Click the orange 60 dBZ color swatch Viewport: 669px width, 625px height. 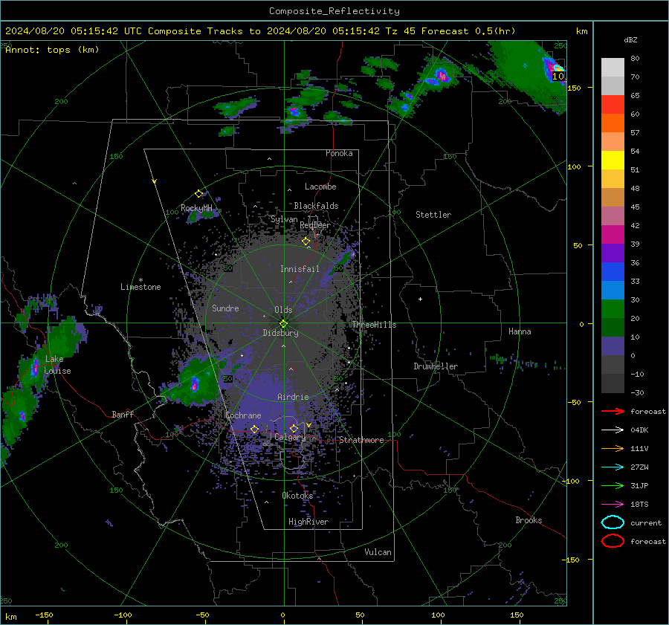click(x=613, y=123)
